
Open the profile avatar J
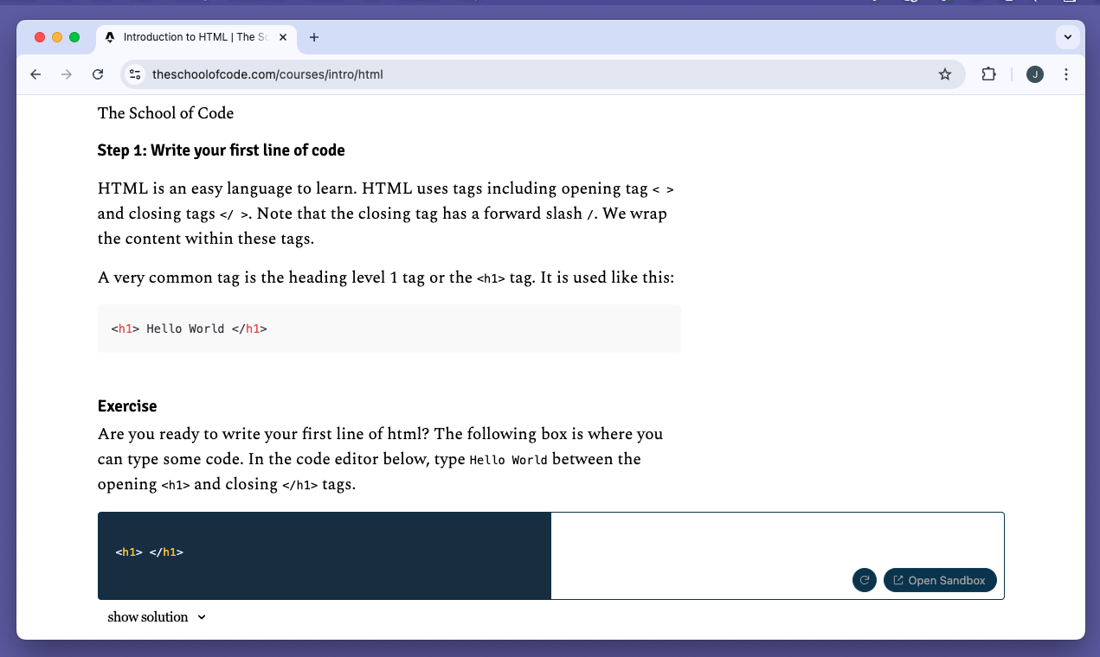(x=1035, y=74)
